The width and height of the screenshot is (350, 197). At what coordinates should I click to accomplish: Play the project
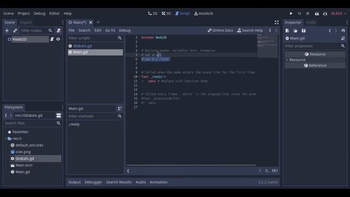click(x=291, y=13)
